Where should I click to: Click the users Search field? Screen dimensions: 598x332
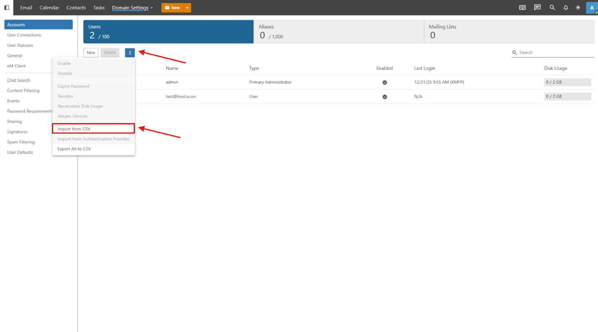[x=553, y=53]
